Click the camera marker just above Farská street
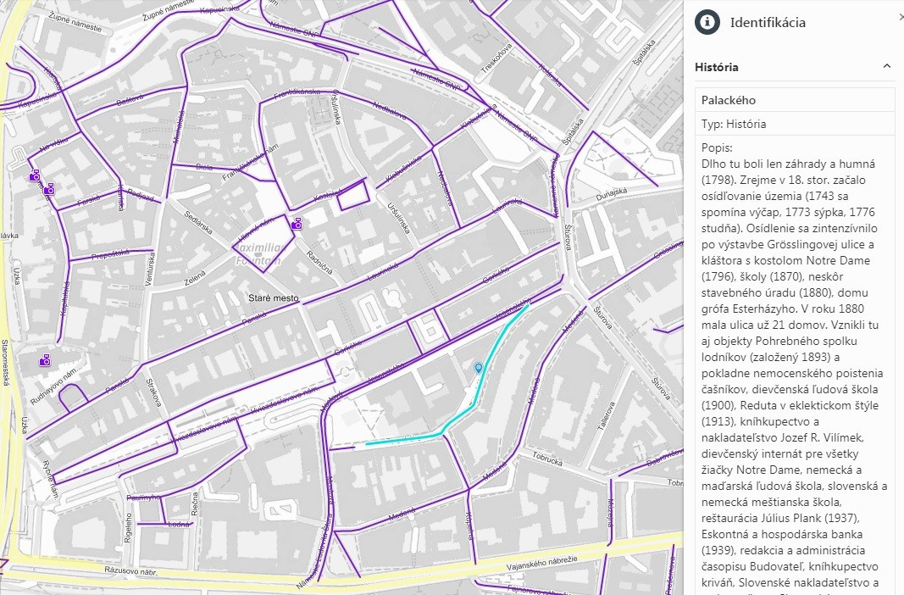 pos(49,190)
